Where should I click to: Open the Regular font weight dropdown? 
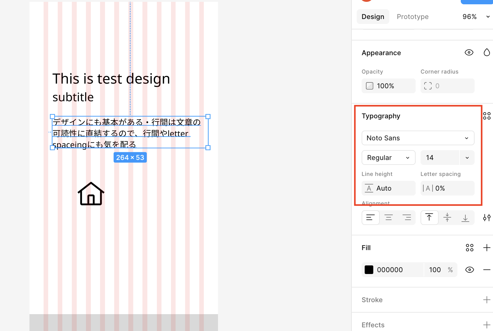pyautogui.click(x=388, y=158)
